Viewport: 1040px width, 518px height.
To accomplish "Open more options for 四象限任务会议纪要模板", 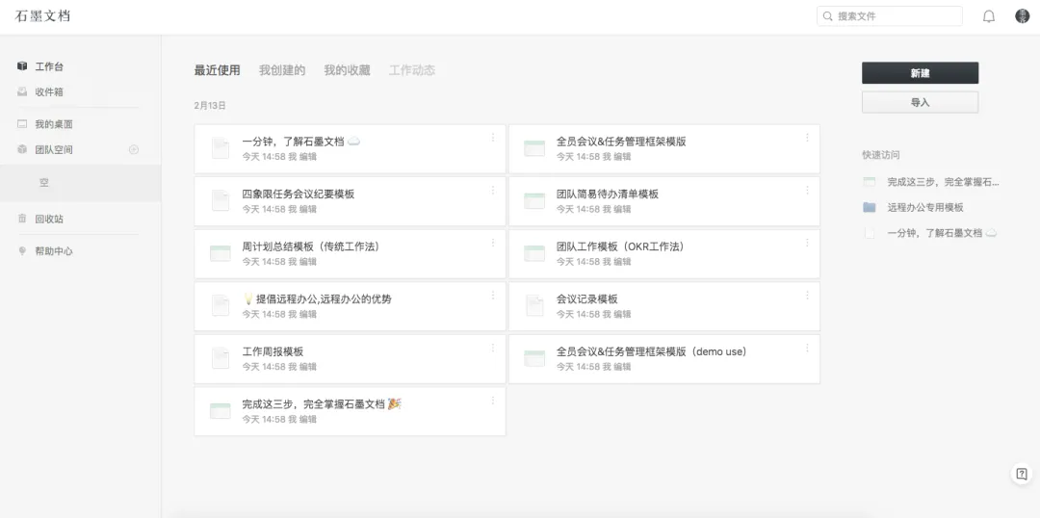I will click(x=493, y=190).
